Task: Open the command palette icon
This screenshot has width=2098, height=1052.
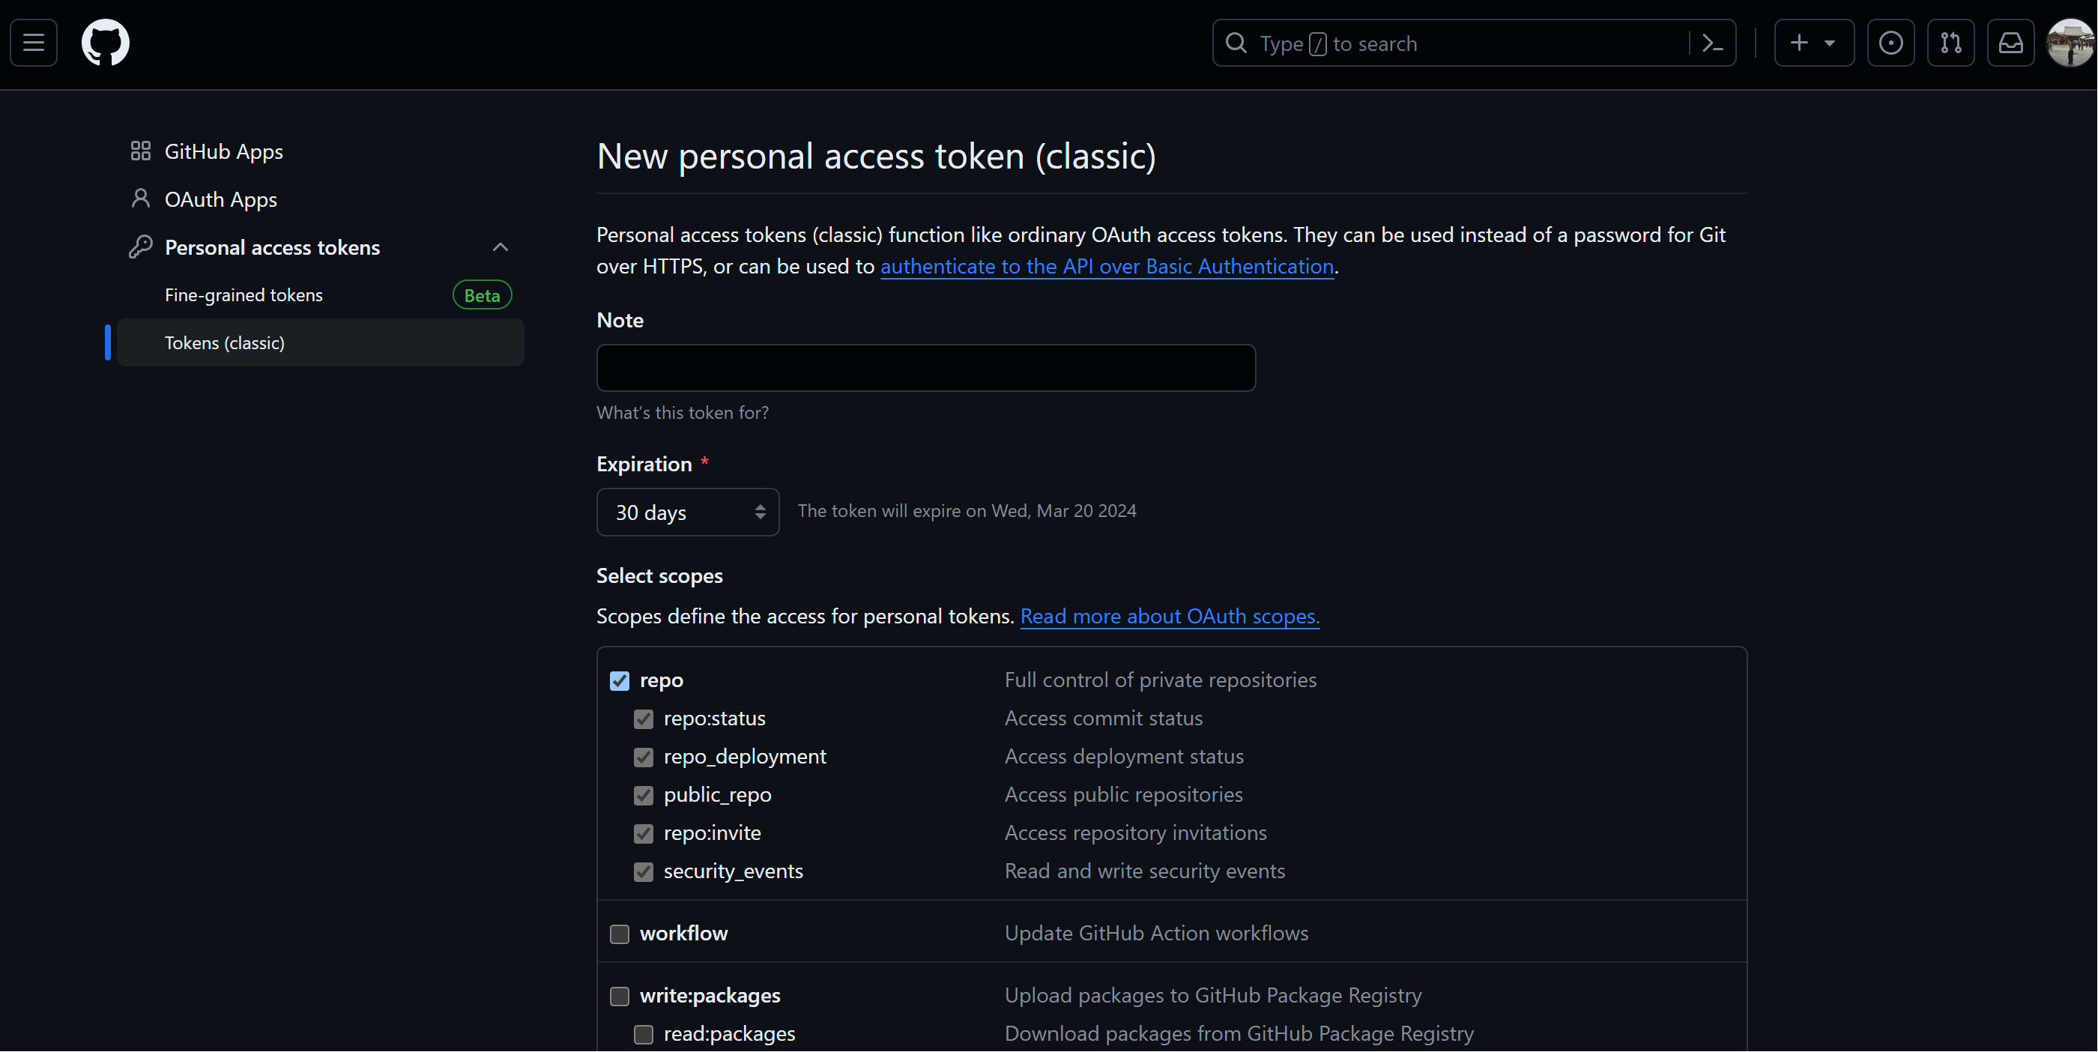Action: [x=1712, y=43]
